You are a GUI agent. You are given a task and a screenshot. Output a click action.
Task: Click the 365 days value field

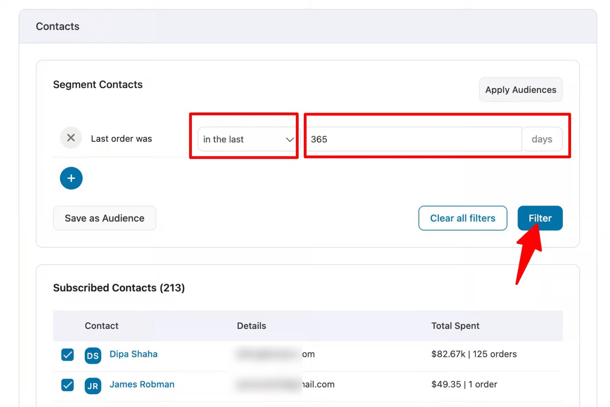(x=413, y=139)
